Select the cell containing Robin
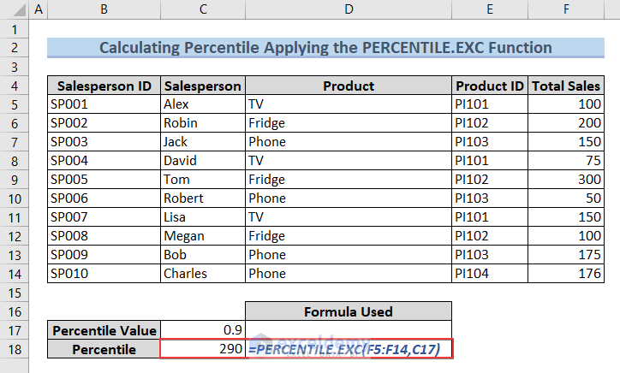 tap(202, 123)
